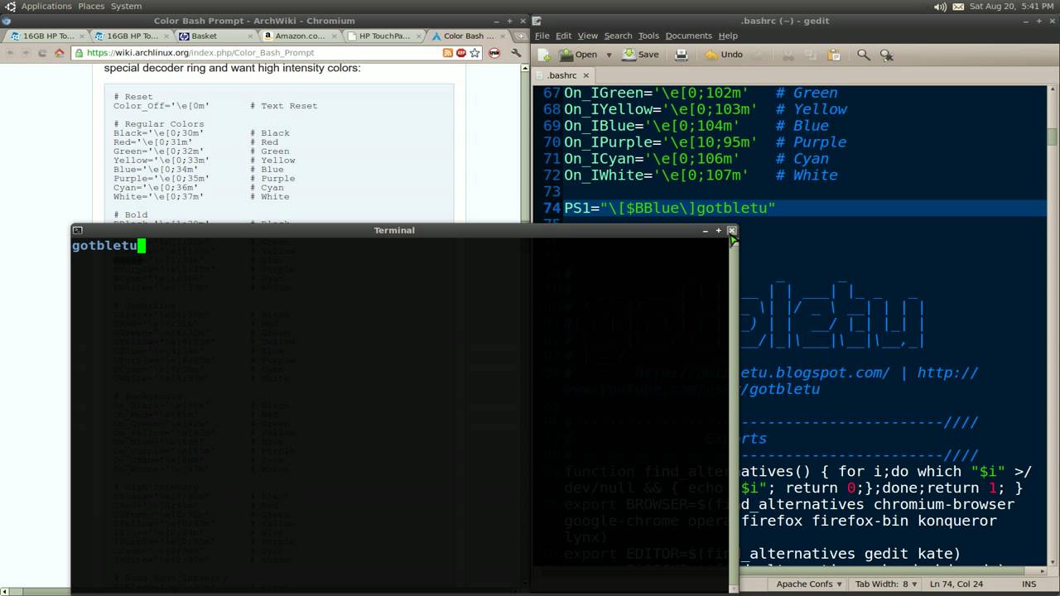Image resolution: width=1060 pixels, height=596 pixels.
Task: Open the Applications menu in top panel
Action: pos(46,6)
